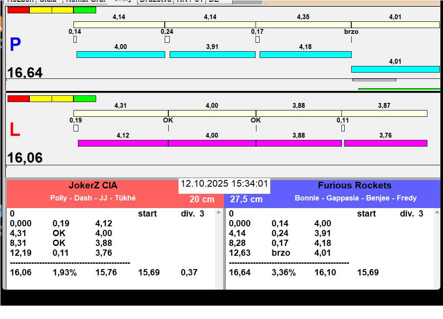Screen dimensions: 443x319
Task: Click the cream 4,35 segment bar in lane P
Action: point(304,25)
